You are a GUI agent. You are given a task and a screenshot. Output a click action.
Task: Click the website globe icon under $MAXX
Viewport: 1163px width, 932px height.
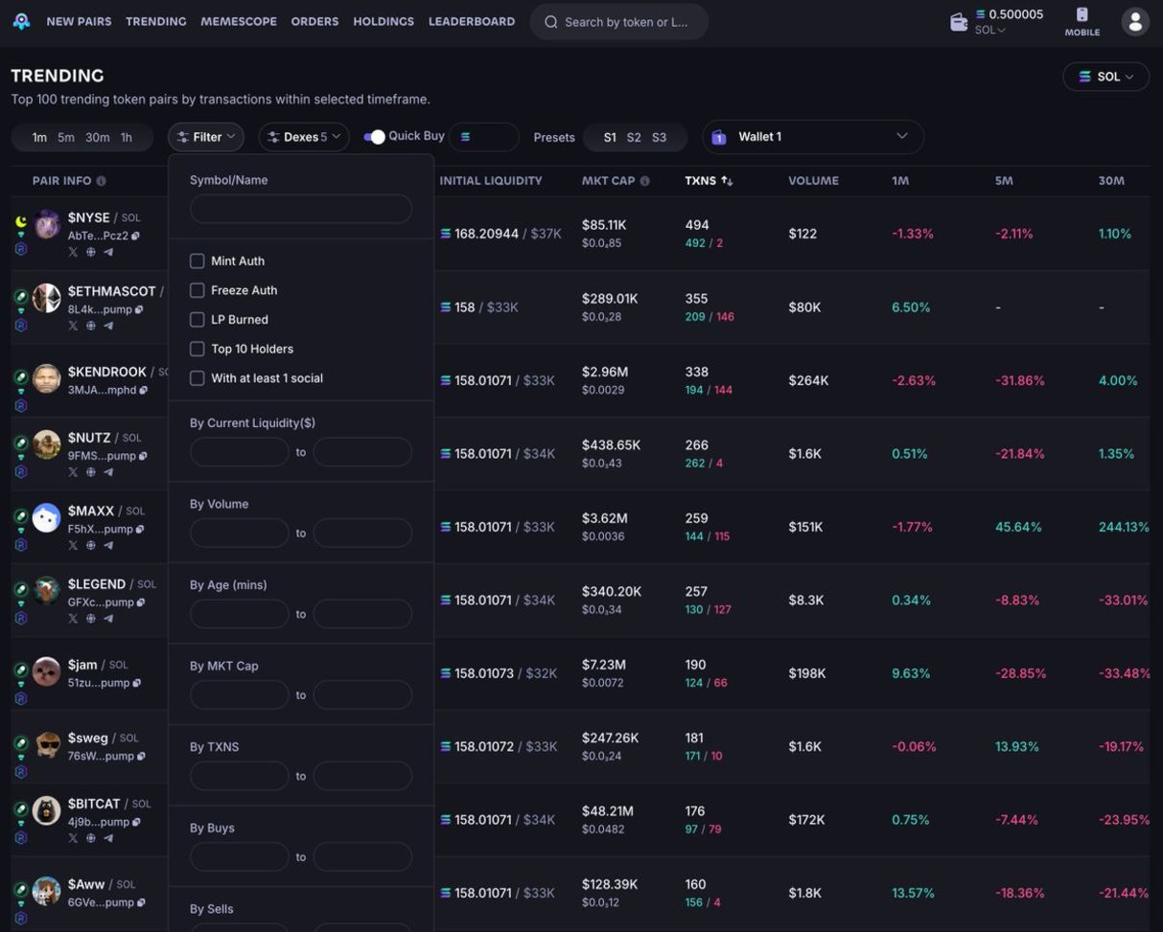pyautogui.click(x=91, y=545)
